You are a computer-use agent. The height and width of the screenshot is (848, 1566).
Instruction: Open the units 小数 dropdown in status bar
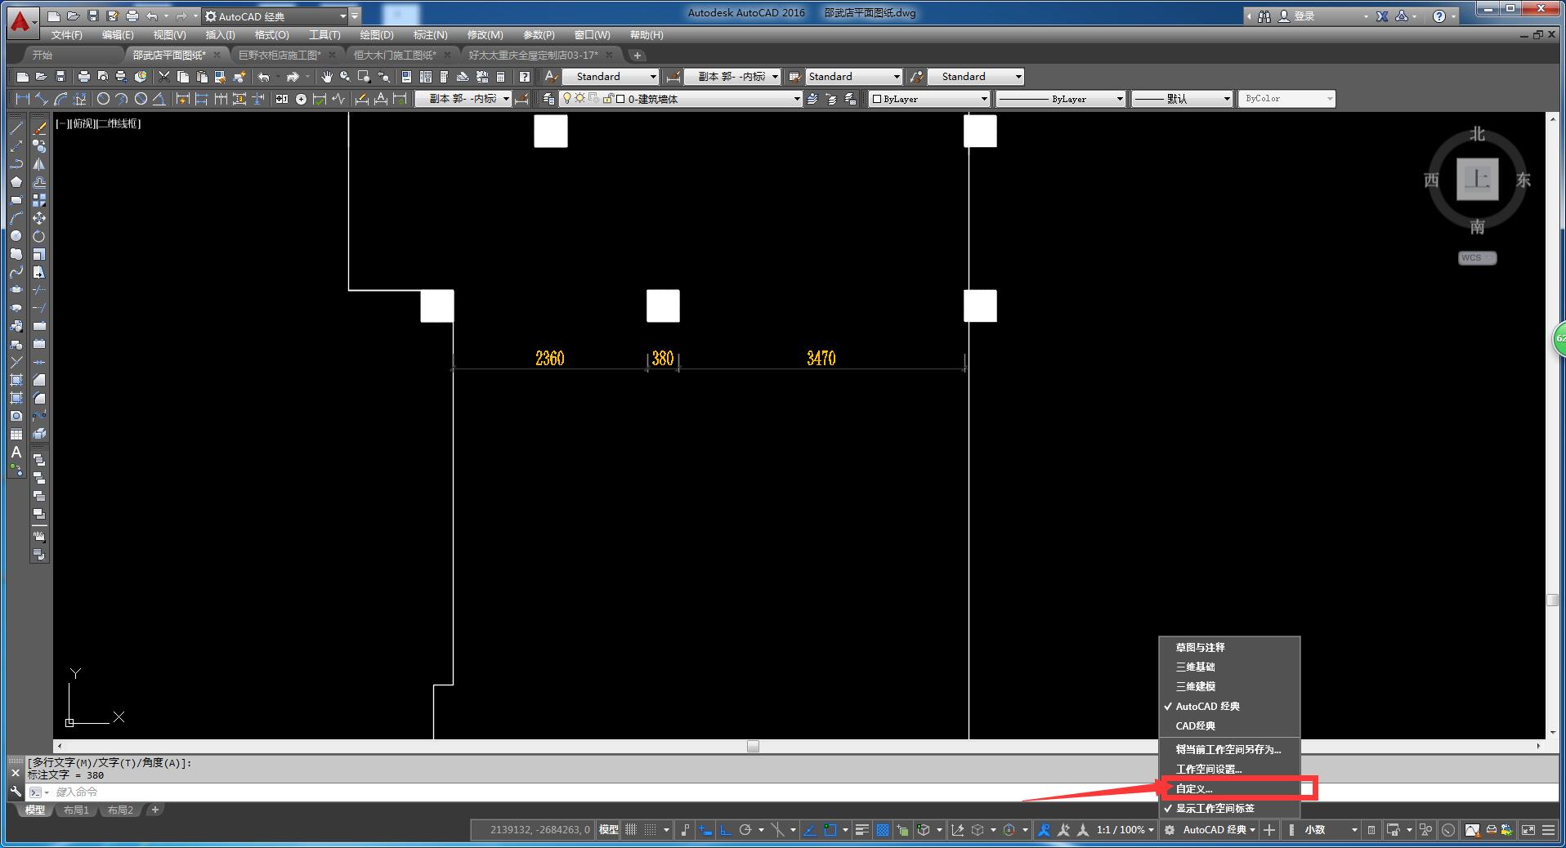pyautogui.click(x=1331, y=830)
